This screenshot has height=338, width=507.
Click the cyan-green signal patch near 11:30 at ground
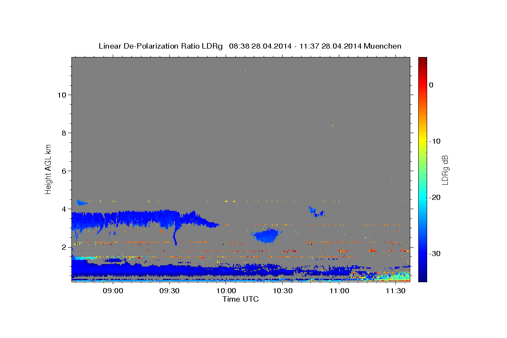[393, 276]
